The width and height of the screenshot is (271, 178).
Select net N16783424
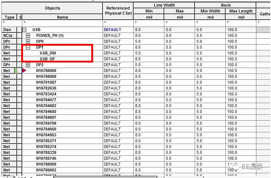[46, 94]
